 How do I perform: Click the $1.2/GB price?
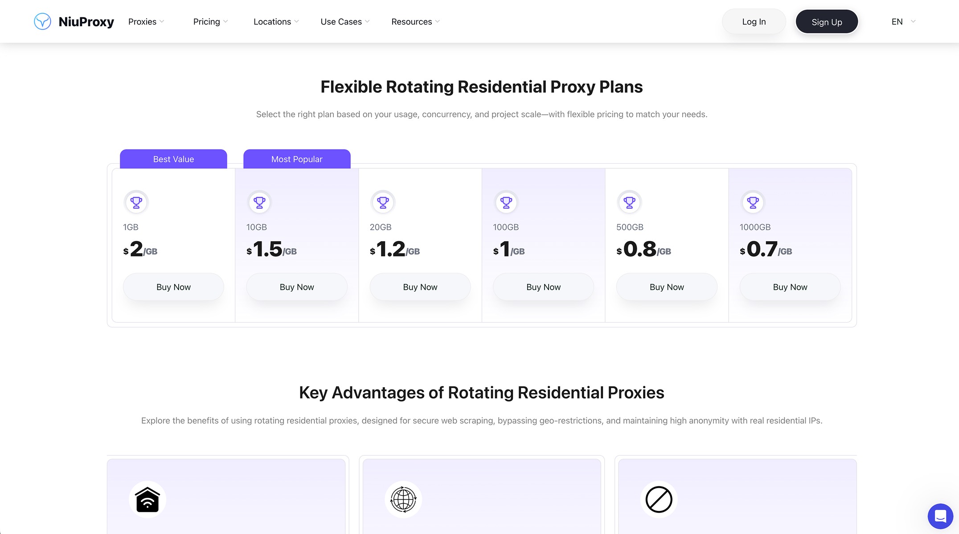click(395, 249)
